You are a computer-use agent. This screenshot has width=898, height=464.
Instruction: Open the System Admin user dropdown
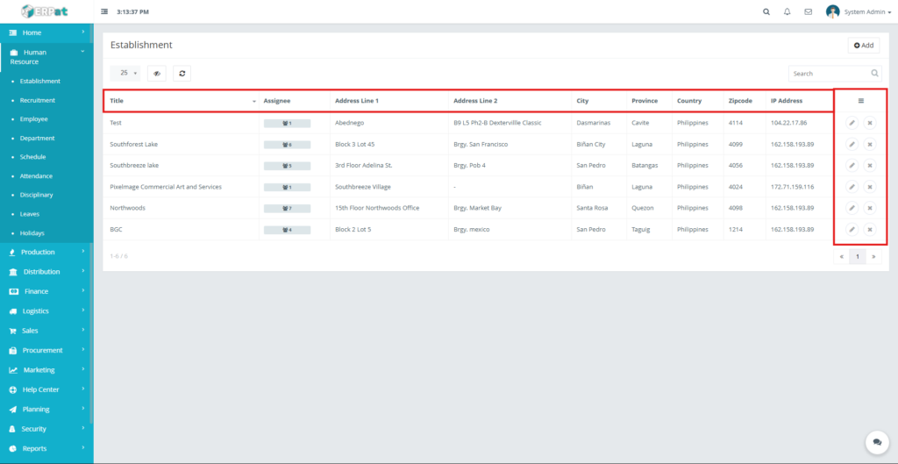coord(858,11)
